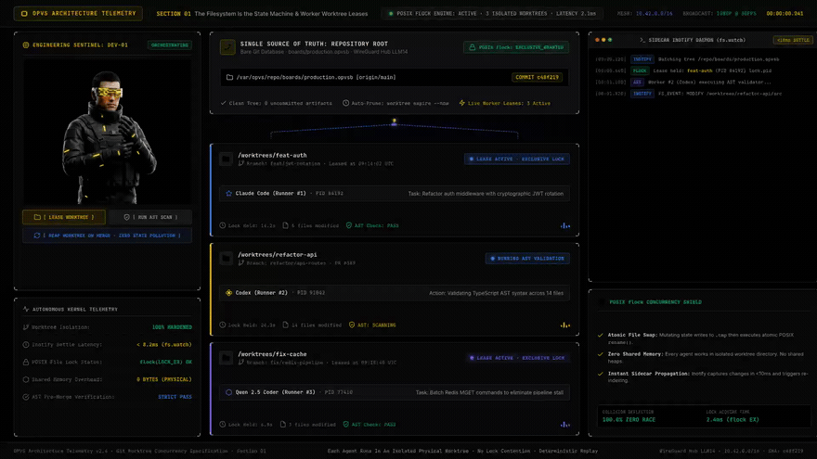Click the pulse icon beside Autonomous Kernel Telemetry
817x459 pixels.
click(26, 309)
